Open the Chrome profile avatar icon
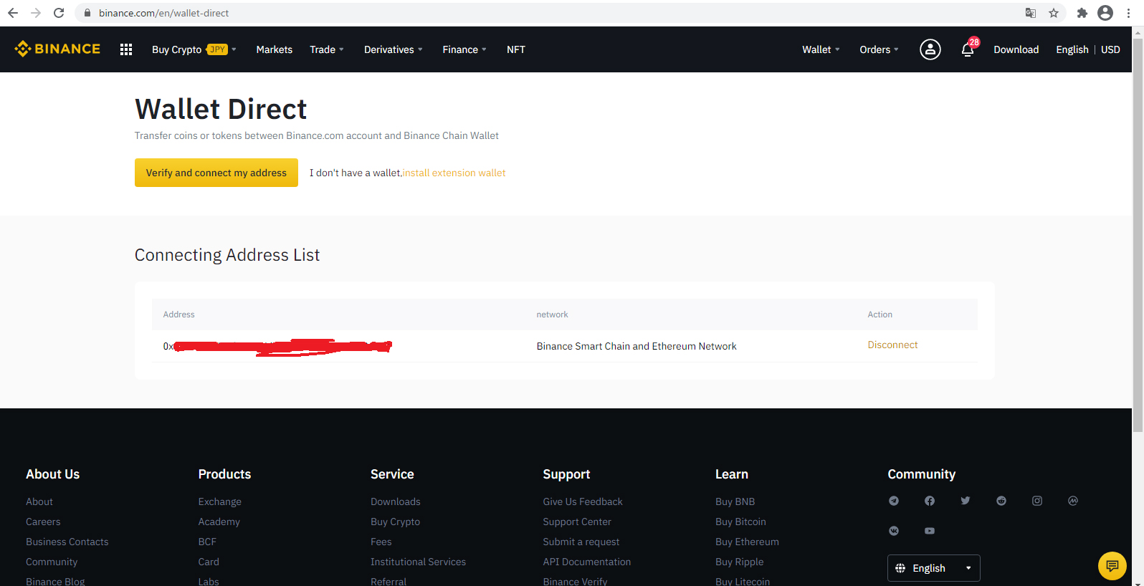The image size is (1144, 586). click(x=1106, y=13)
